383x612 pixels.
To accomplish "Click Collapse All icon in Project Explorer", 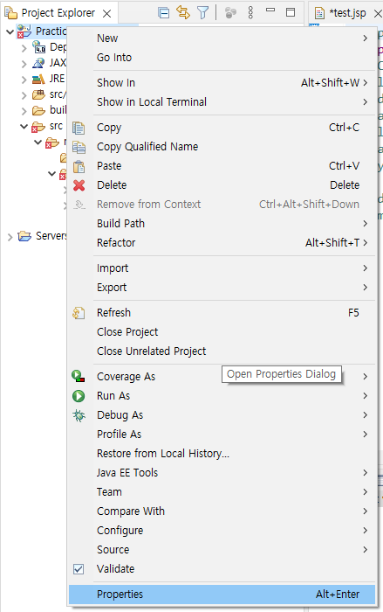I will coord(164,13).
